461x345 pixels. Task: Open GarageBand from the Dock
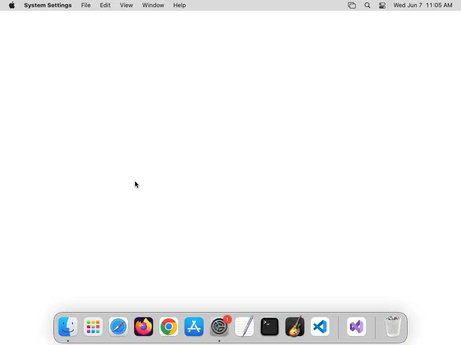click(x=295, y=327)
